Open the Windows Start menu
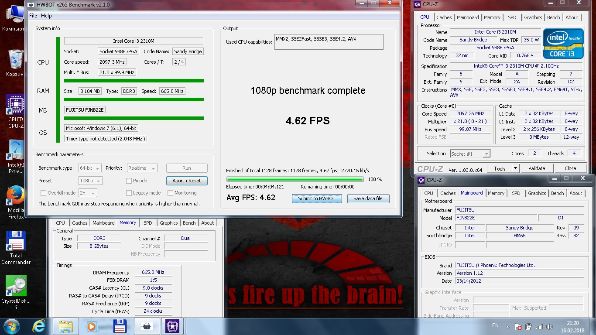Screen dimensions: 596x335 tap(12, 326)
